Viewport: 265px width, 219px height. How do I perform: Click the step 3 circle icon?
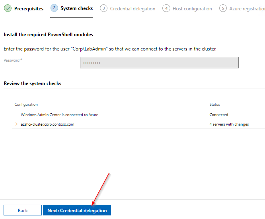coord(103,8)
